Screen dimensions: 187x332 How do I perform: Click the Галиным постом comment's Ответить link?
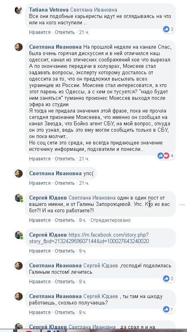point(65,282)
